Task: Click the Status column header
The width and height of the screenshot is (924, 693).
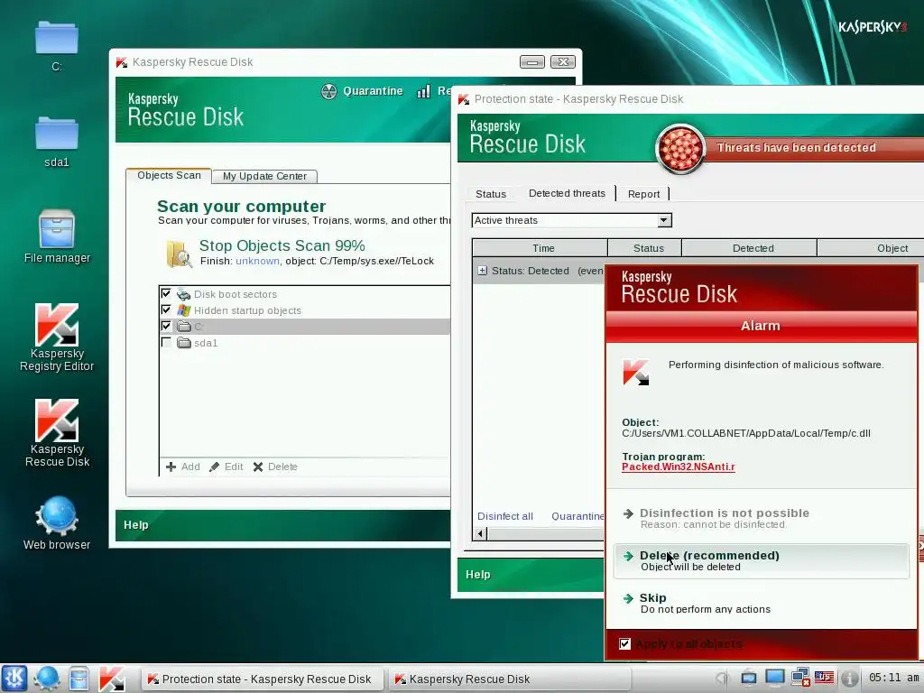Action: [645, 248]
